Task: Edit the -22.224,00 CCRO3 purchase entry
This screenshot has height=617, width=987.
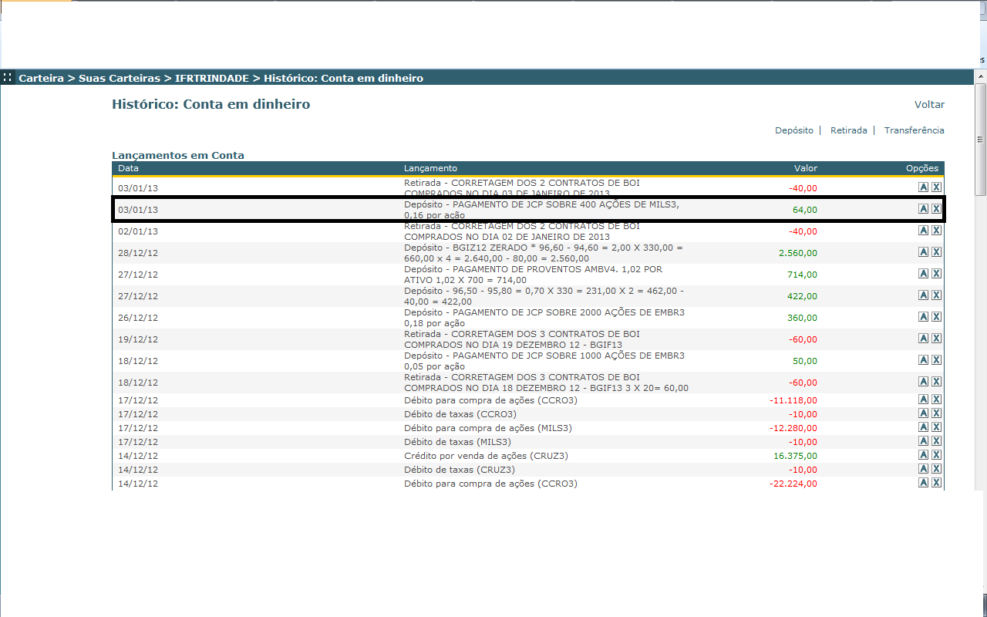Action: click(x=923, y=483)
